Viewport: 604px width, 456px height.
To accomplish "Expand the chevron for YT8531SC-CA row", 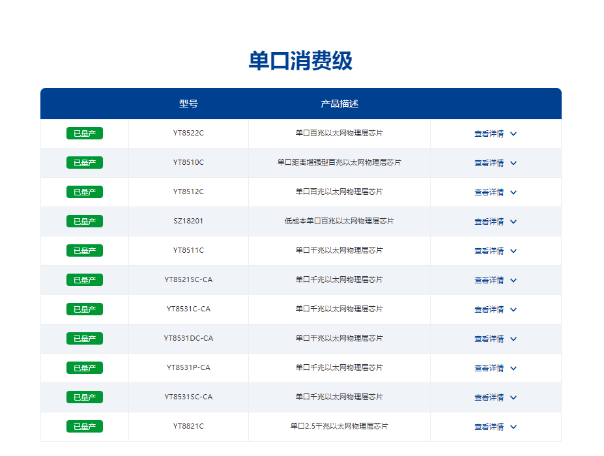I will 513,397.
